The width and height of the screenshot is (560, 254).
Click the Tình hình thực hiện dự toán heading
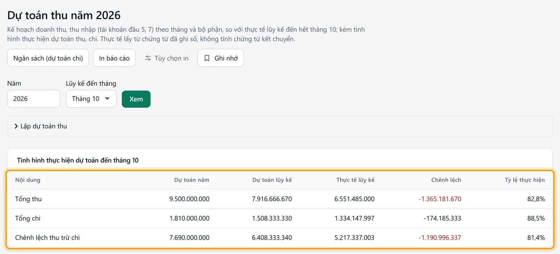click(x=78, y=160)
